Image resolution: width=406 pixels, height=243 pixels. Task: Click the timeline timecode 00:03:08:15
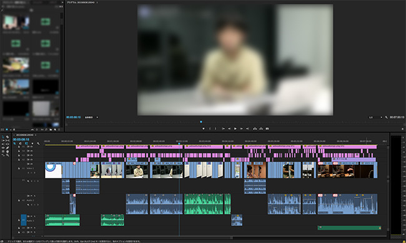[21, 139]
